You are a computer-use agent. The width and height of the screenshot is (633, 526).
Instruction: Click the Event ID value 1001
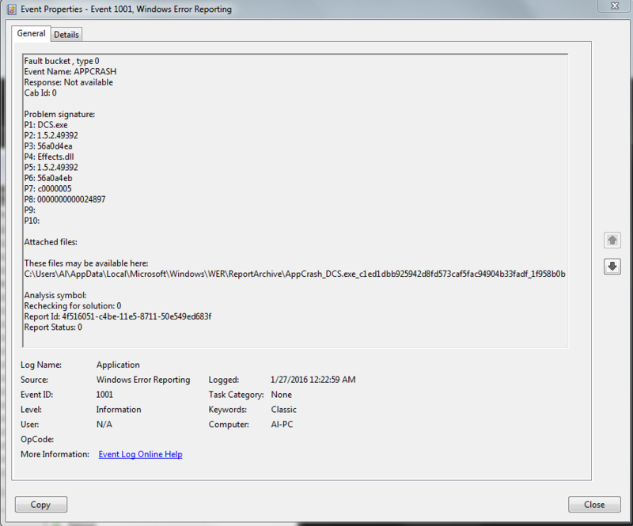[x=104, y=395]
